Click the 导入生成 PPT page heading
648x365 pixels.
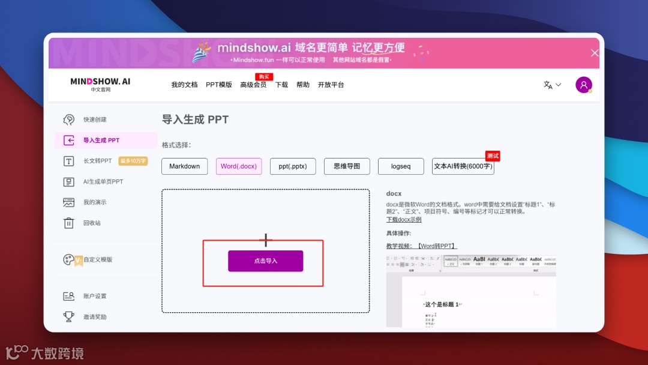click(195, 119)
